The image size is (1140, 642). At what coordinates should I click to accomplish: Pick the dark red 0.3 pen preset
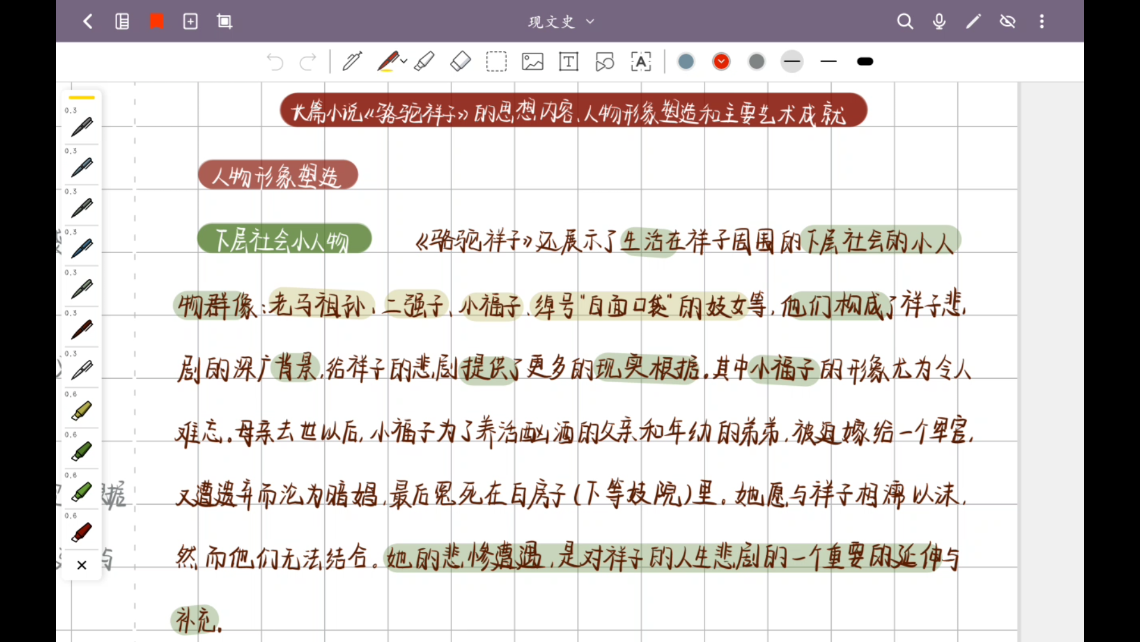pyautogui.click(x=82, y=329)
